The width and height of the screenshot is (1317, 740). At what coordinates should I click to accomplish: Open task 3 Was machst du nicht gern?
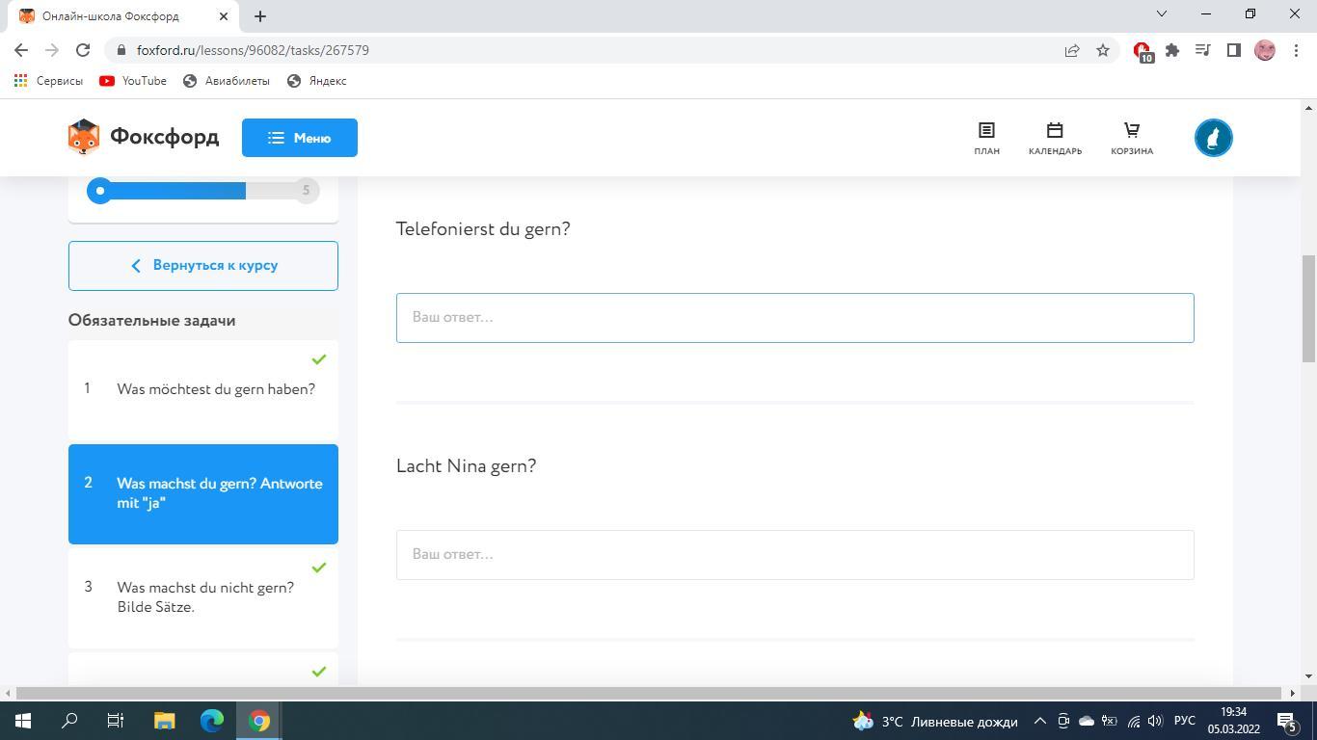click(203, 597)
